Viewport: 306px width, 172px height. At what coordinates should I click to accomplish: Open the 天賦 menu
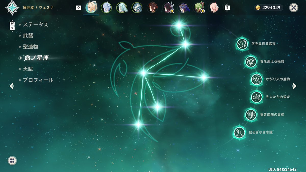click(28, 69)
